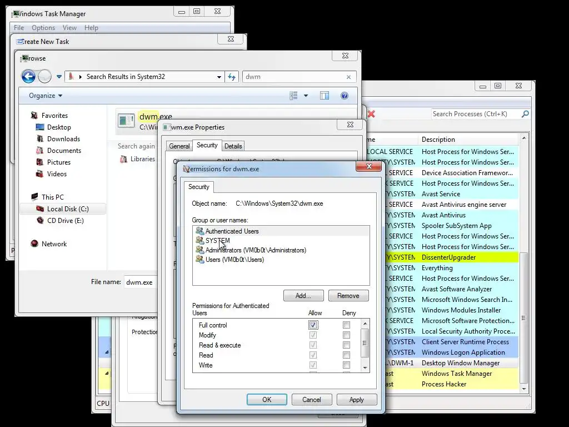The height and width of the screenshot is (427, 569).
Task: Toggle Deny checkbox for Read
Action: click(346, 355)
